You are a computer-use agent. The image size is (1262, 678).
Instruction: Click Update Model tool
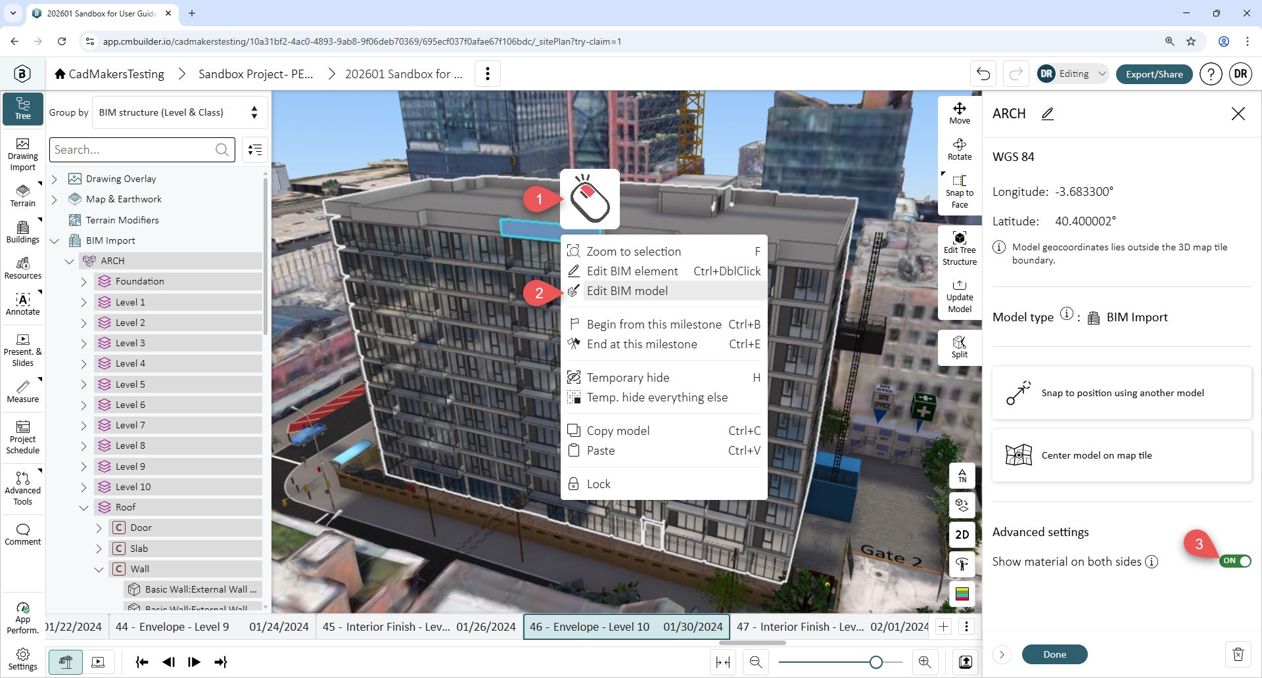click(x=960, y=296)
